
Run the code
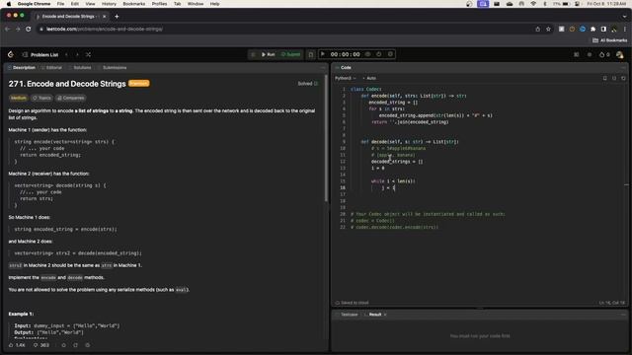[x=268, y=54]
